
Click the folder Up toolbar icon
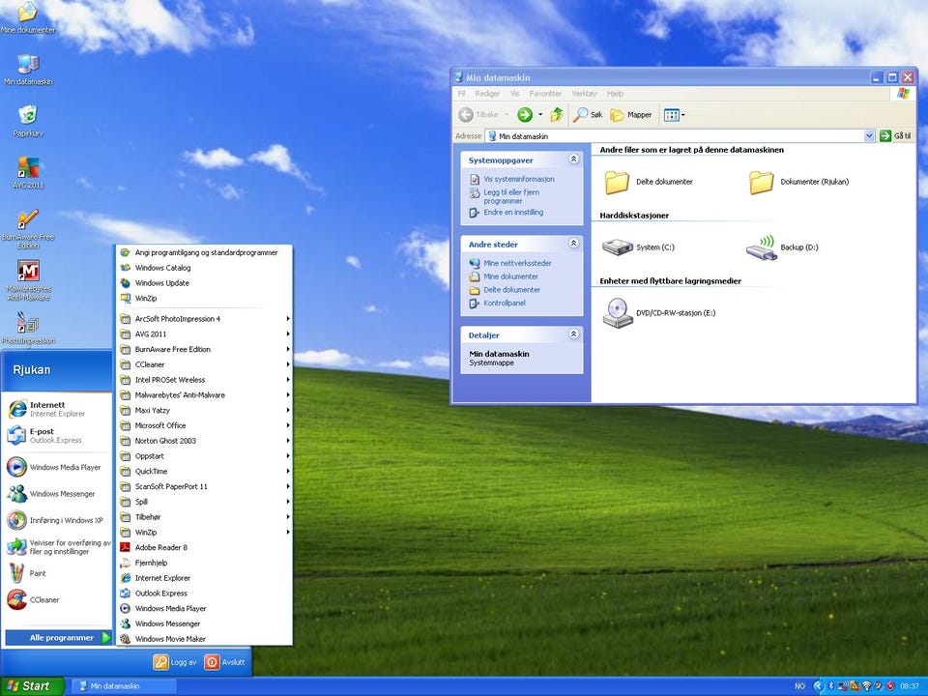pos(557,114)
